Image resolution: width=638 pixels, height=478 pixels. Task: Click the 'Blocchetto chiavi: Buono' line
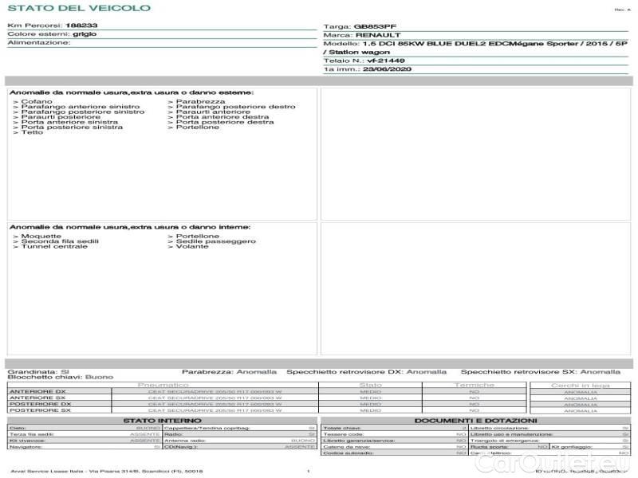pos(61,377)
